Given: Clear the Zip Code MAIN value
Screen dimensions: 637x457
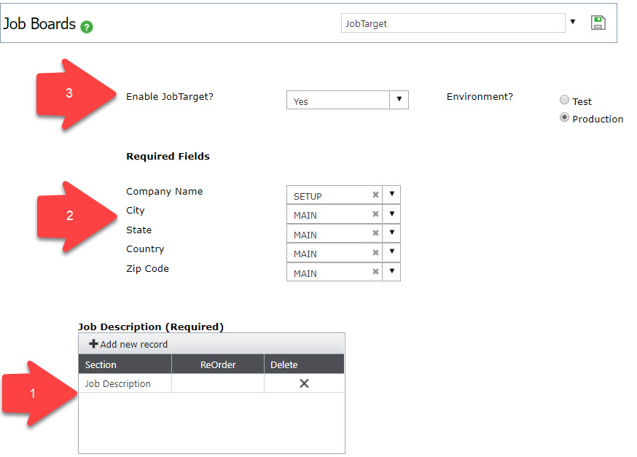Looking at the screenshot, I should pos(375,272).
